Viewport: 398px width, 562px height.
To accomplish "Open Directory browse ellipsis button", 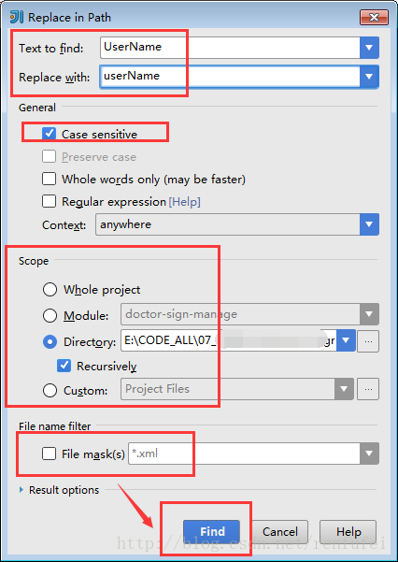I will pos(368,341).
